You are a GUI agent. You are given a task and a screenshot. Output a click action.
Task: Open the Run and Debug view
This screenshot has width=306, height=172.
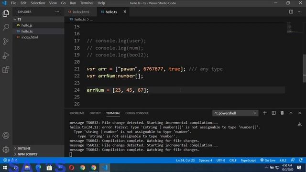6,55
